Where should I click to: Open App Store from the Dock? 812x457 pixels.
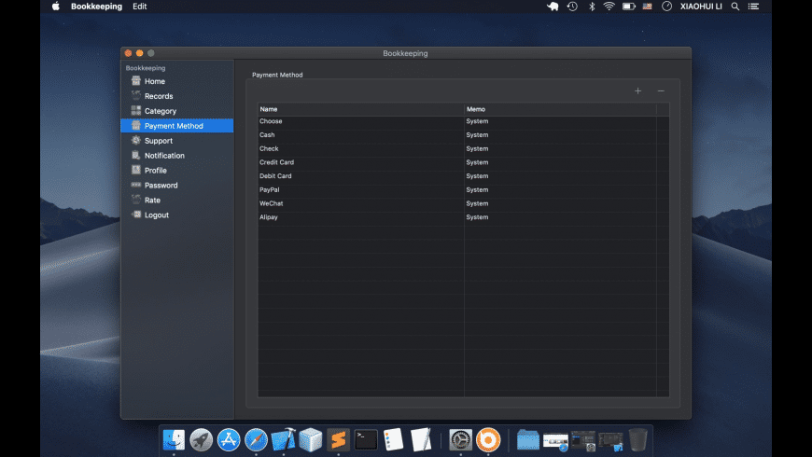(229, 440)
